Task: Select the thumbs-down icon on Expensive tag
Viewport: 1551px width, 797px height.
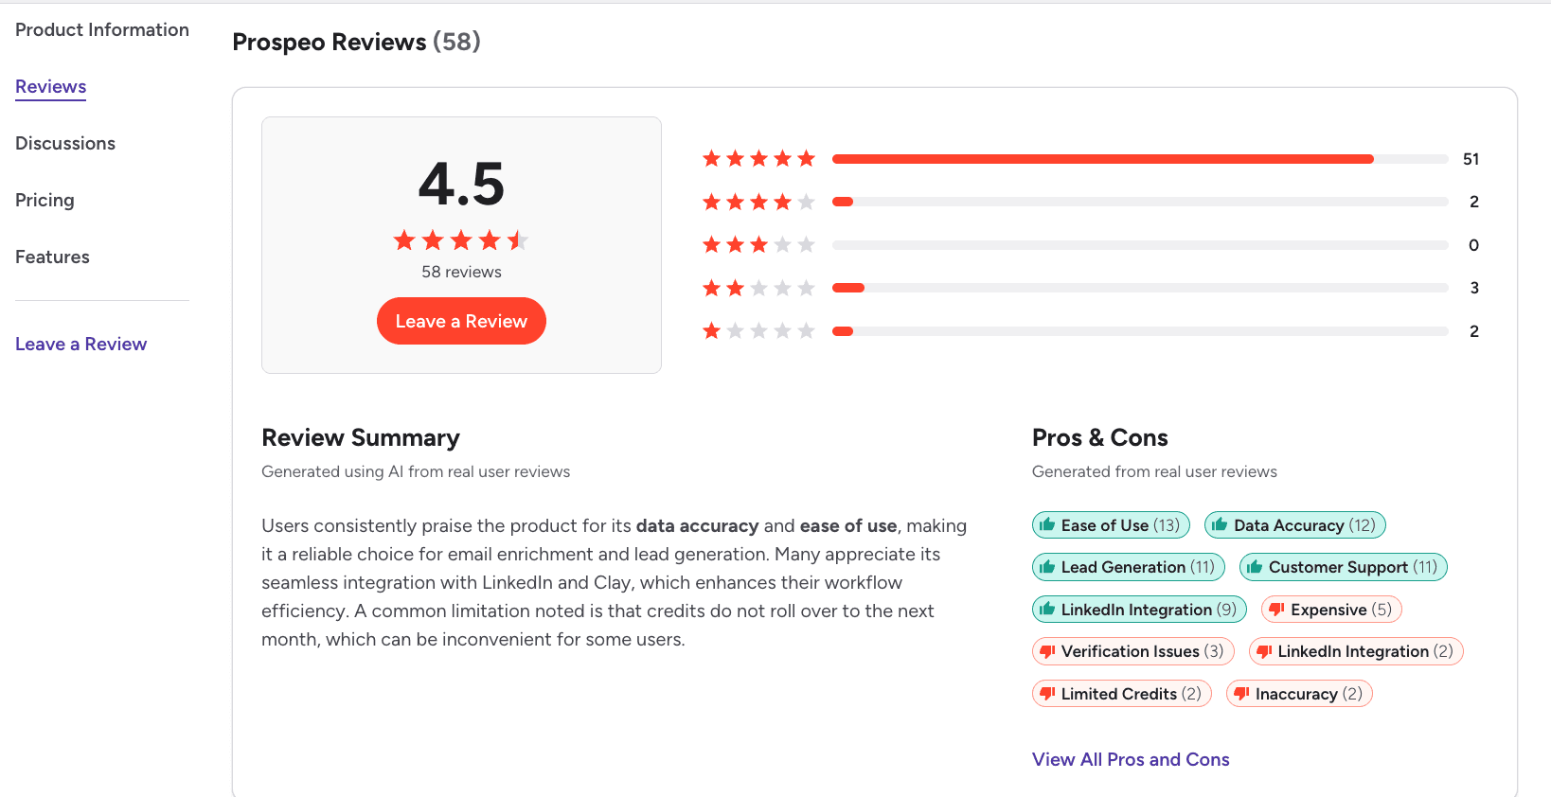Action: [x=1275, y=609]
